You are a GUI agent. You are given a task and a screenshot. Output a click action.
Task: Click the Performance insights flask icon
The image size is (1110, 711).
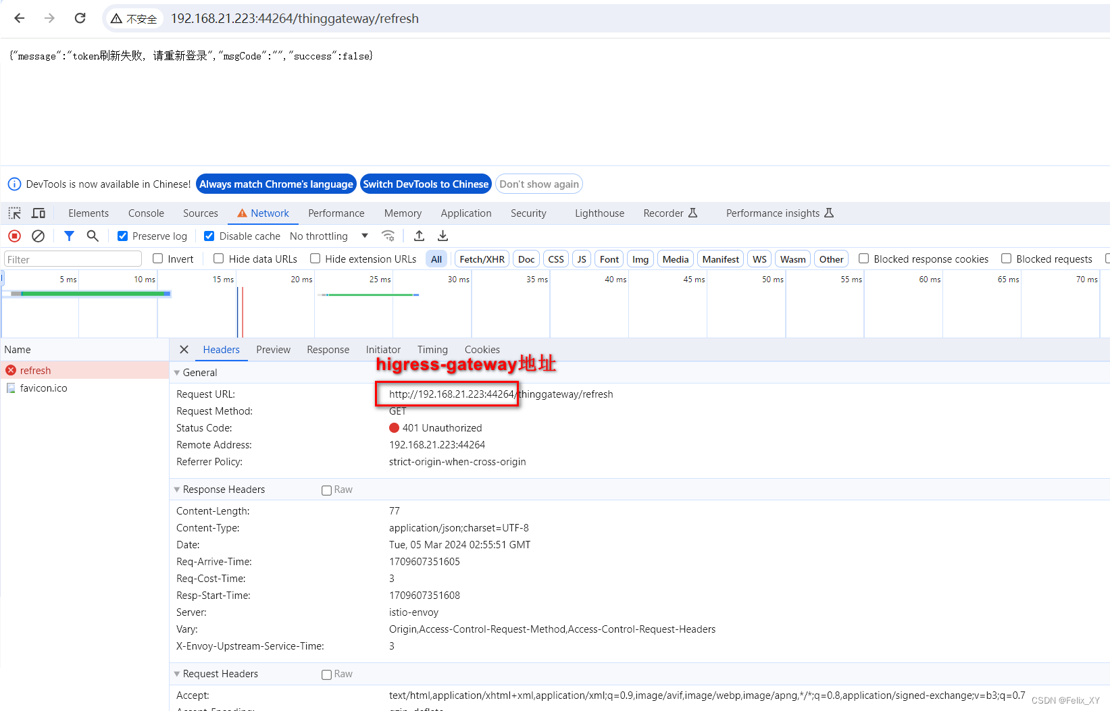tap(829, 213)
